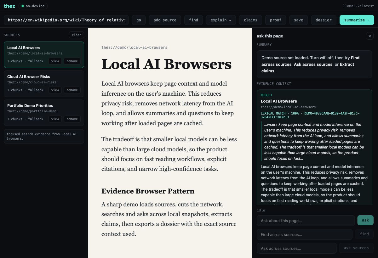Viewport: 378px width, 258px height.
Task: Click the italic quoted evidence excerpt
Action: pyautogui.click(x=315, y=141)
